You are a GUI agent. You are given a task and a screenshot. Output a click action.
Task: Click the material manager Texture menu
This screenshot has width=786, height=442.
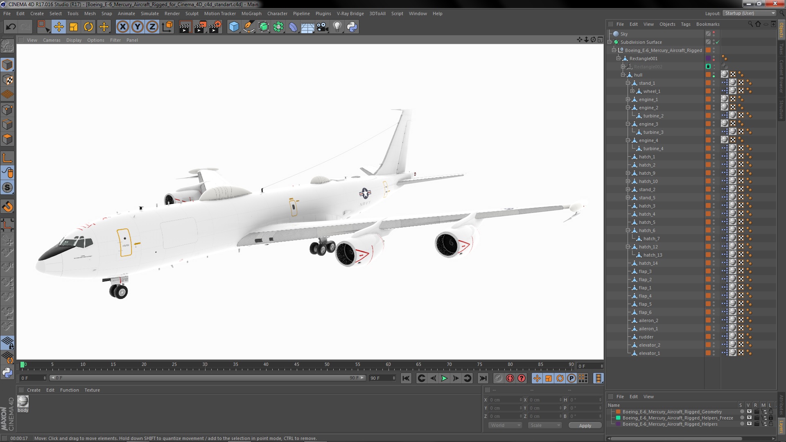(x=92, y=390)
